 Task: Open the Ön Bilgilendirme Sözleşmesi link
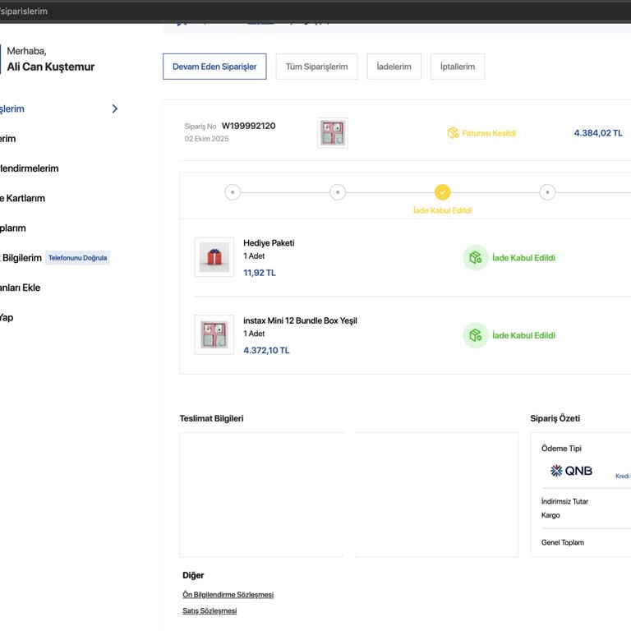(x=228, y=595)
